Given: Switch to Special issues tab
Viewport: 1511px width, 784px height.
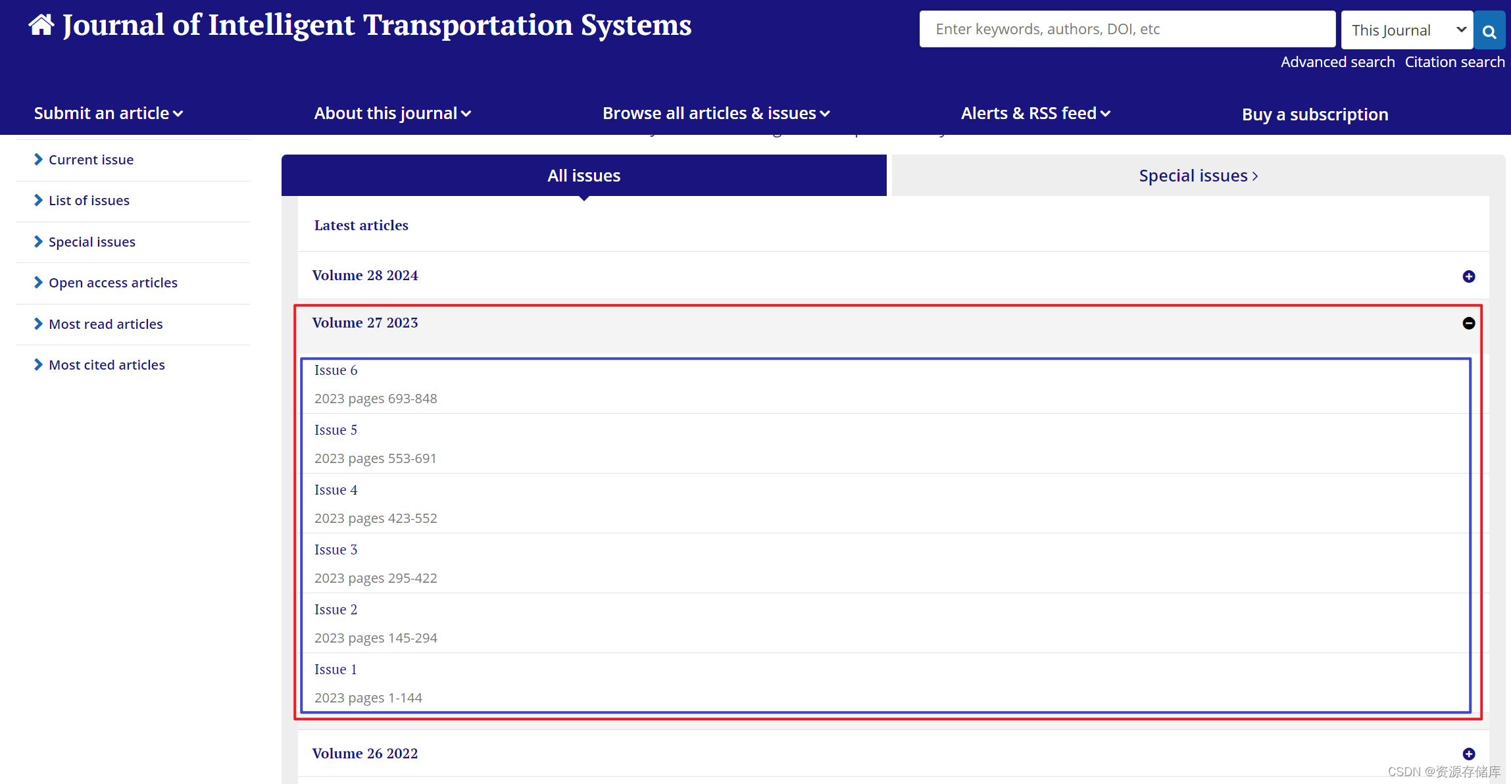Looking at the screenshot, I should [x=1198, y=176].
